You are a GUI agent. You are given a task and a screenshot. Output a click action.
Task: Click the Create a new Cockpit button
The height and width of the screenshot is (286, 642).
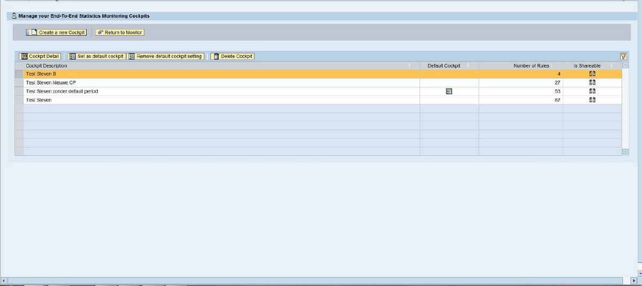point(56,33)
